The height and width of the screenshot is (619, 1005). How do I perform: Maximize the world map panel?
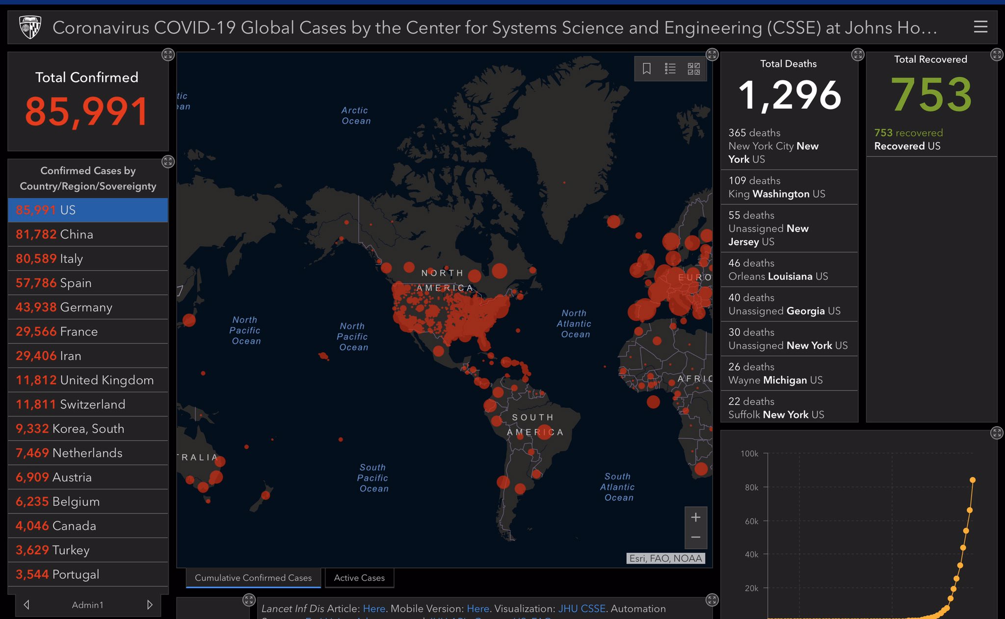pyautogui.click(x=712, y=54)
